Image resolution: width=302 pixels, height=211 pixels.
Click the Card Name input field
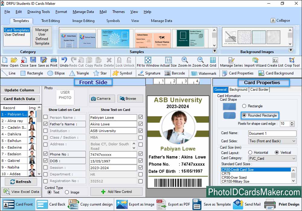(x=272, y=133)
